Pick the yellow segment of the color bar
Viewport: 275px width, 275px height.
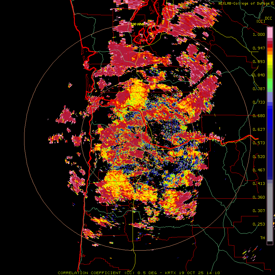click(x=270, y=60)
